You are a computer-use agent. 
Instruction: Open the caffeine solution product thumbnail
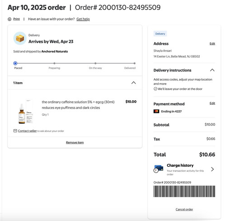26,112
